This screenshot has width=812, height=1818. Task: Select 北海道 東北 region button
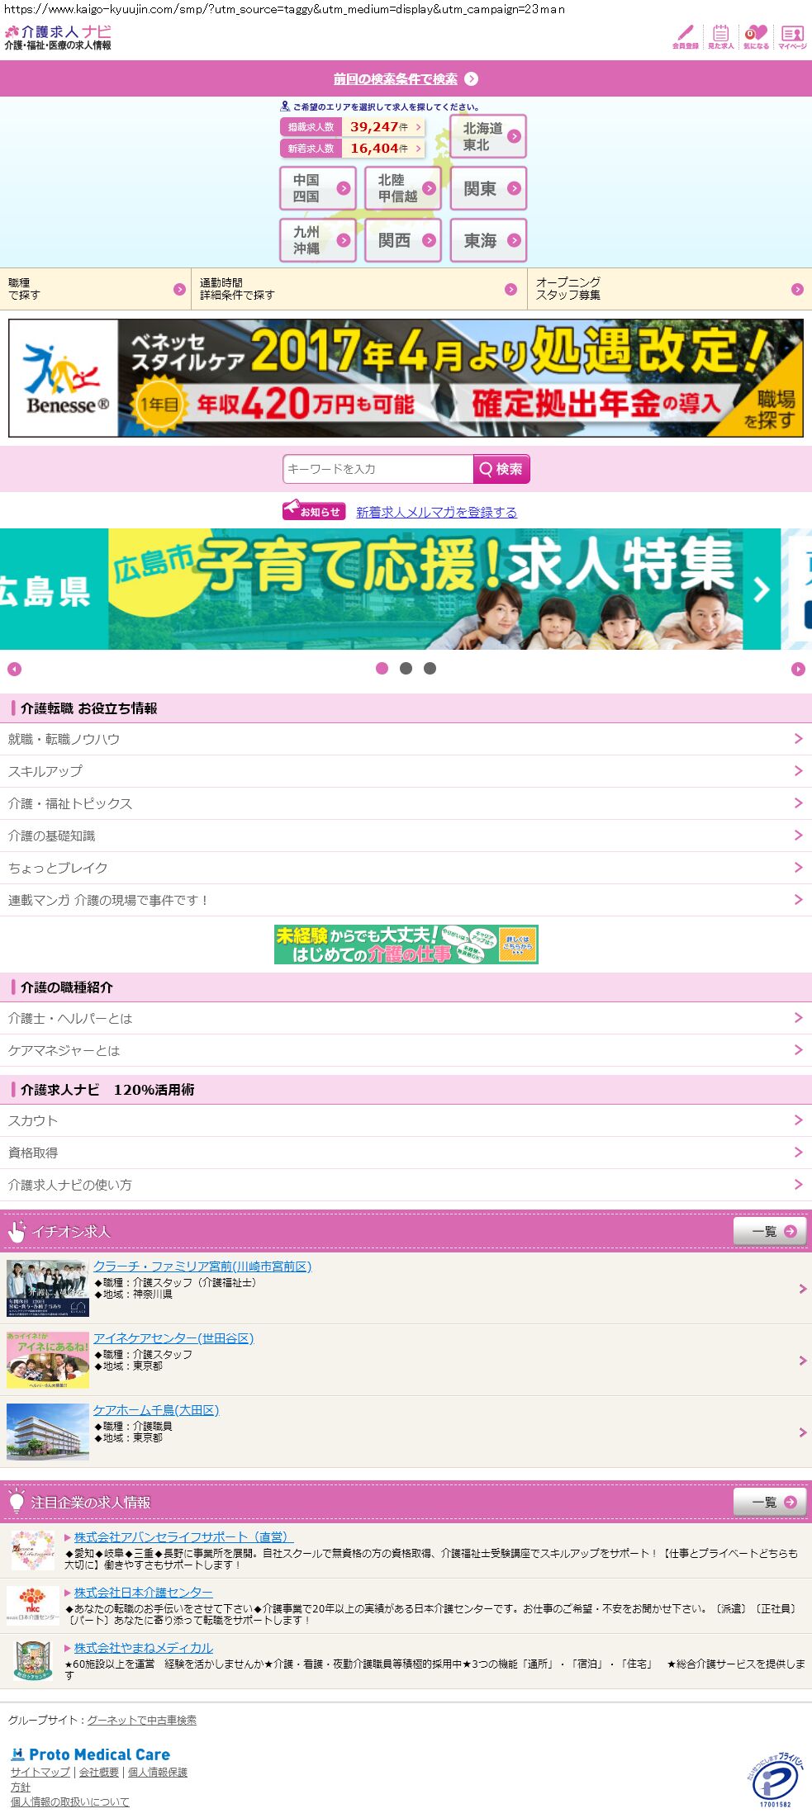point(488,136)
